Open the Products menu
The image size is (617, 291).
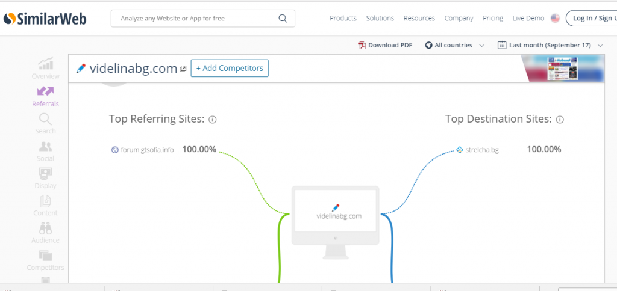tap(343, 18)
